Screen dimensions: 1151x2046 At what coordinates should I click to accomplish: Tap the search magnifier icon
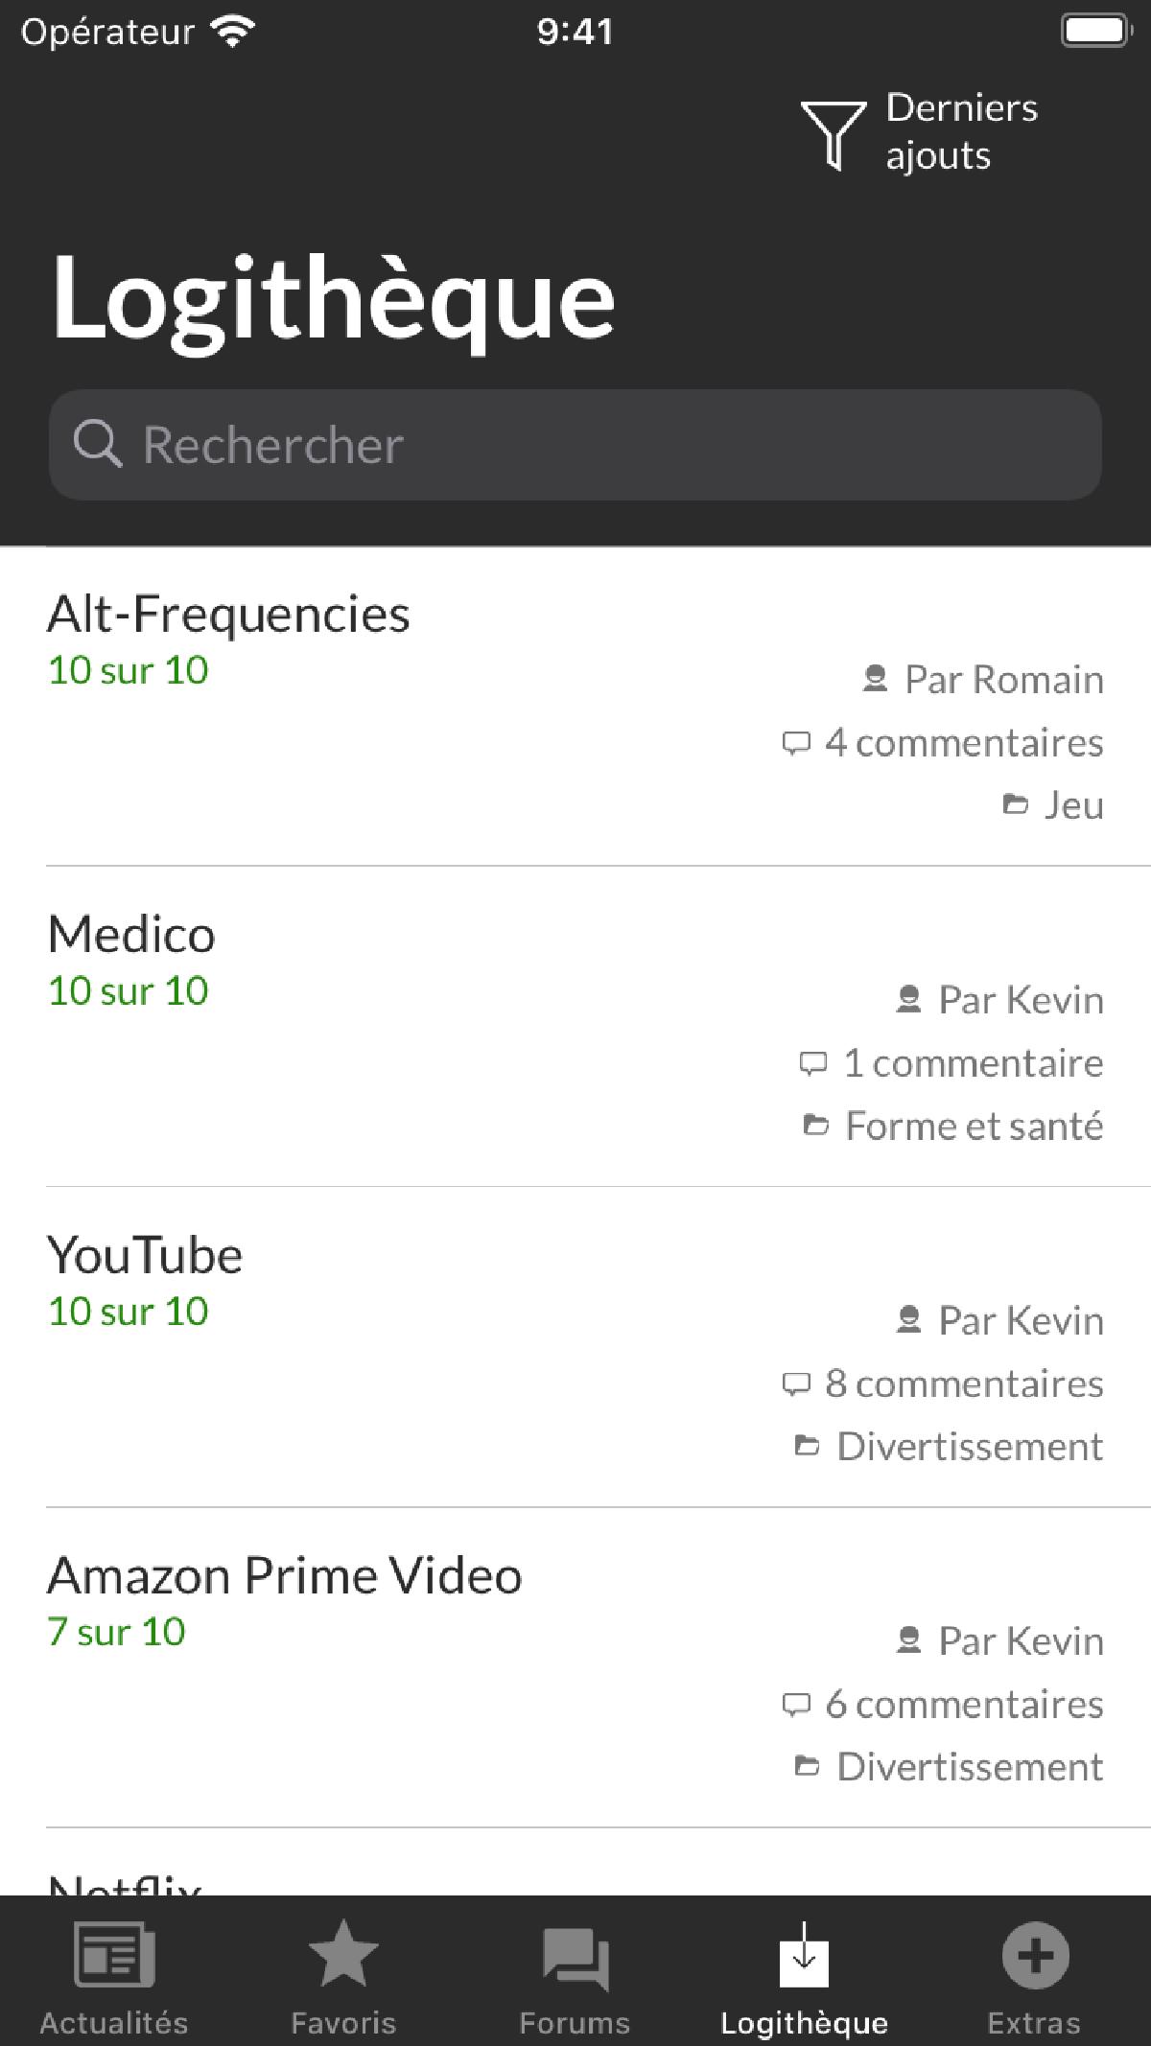[97, 445]
